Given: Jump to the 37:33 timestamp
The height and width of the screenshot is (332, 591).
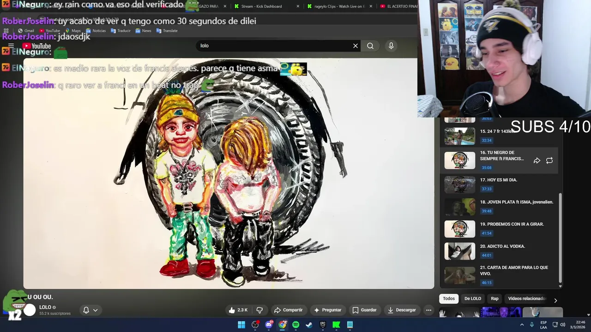Looking at the screenshot, I should [x=487, y=189].
